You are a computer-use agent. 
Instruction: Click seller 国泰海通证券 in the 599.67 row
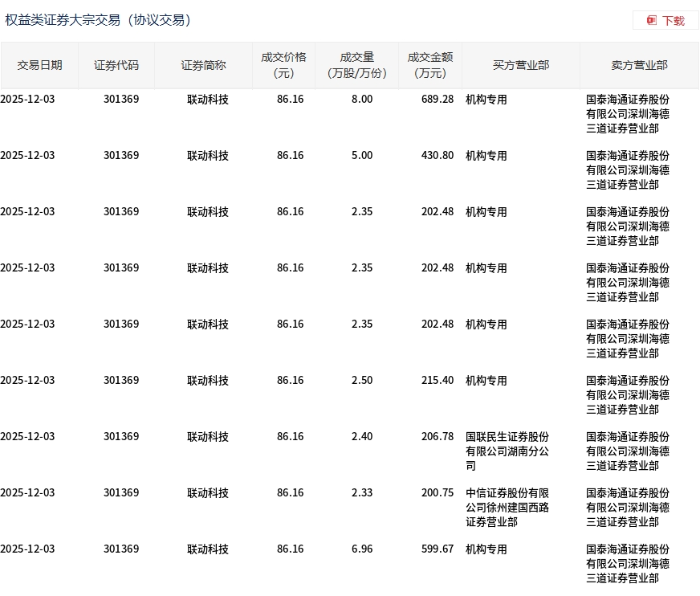(628, 564)
